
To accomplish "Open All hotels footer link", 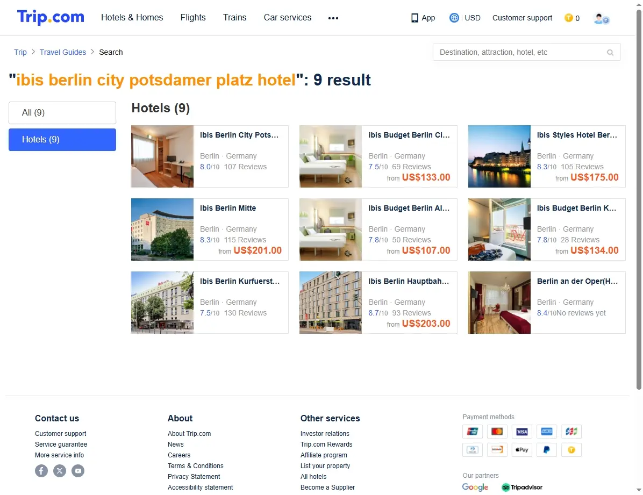I will click(313, 477).
